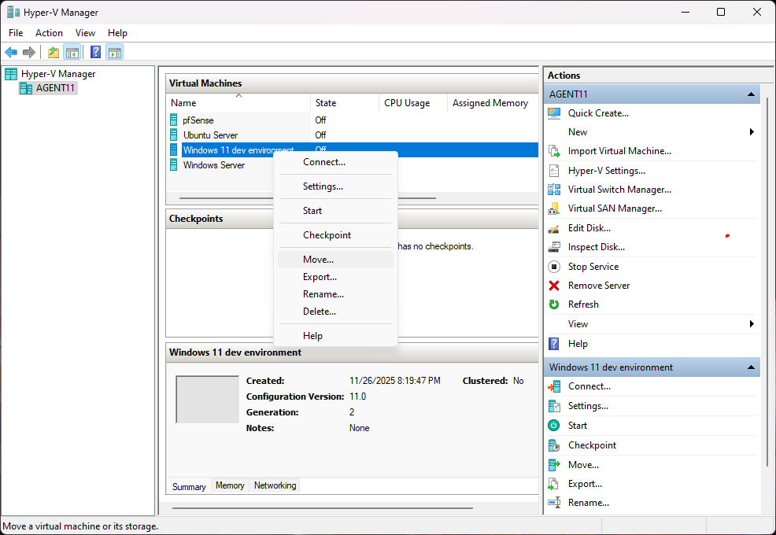The width and height of the screenshot is (776, 535).
Task: Click the Start power icon in Actions
Action: pyautogui.click(x=554, y=426)
